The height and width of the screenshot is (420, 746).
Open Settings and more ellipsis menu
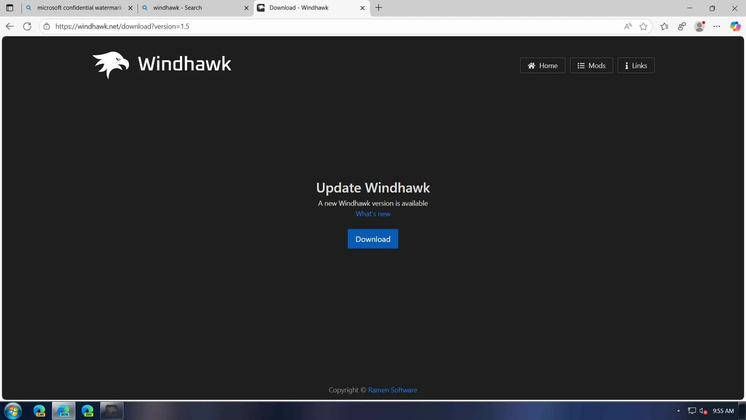coord(717,26)
